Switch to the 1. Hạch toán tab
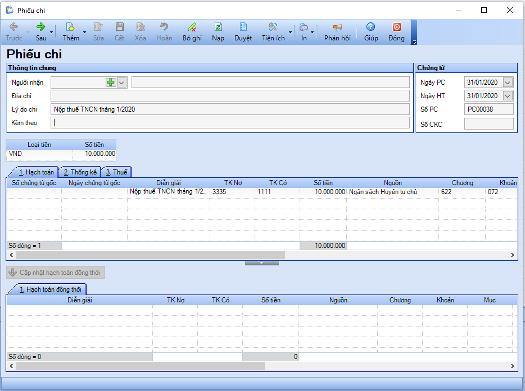525x391 pixels. coord(36,172)
